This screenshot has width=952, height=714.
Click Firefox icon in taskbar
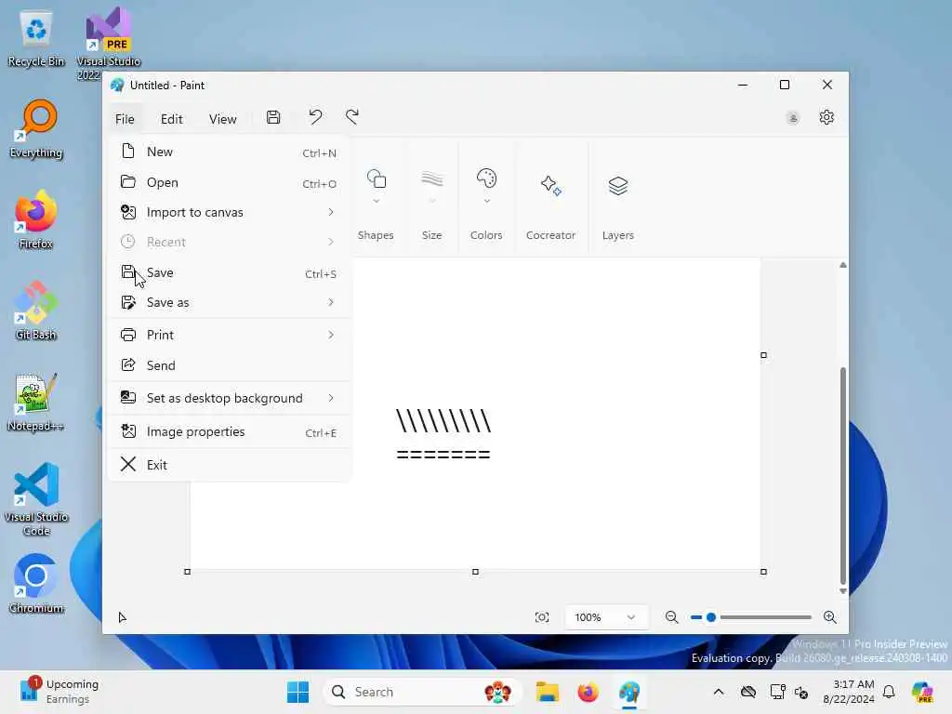[x=588, y=692]
